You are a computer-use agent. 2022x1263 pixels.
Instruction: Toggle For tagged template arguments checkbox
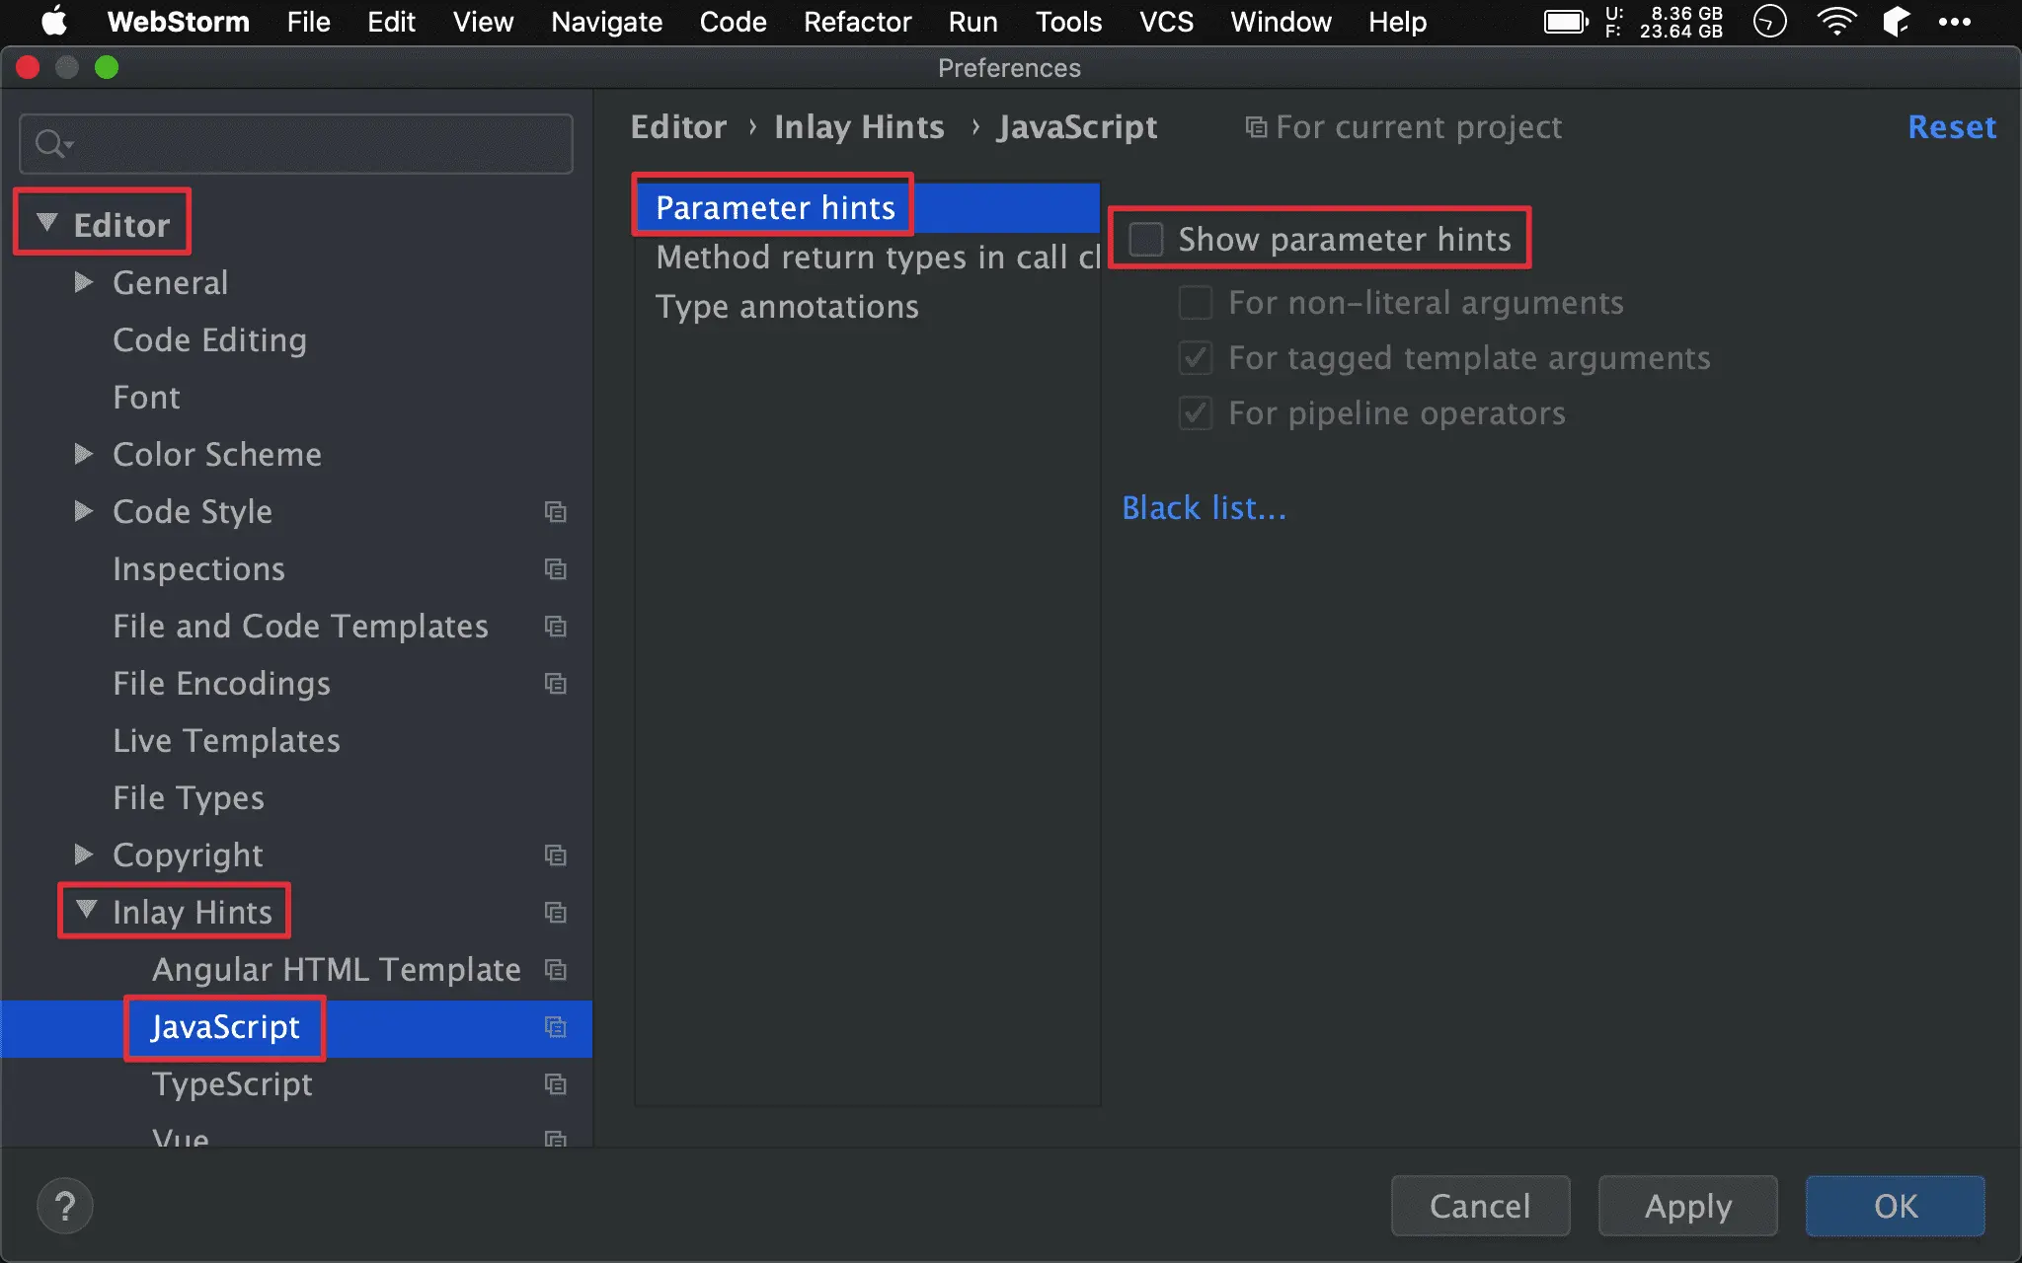(x=1196, y=357)
